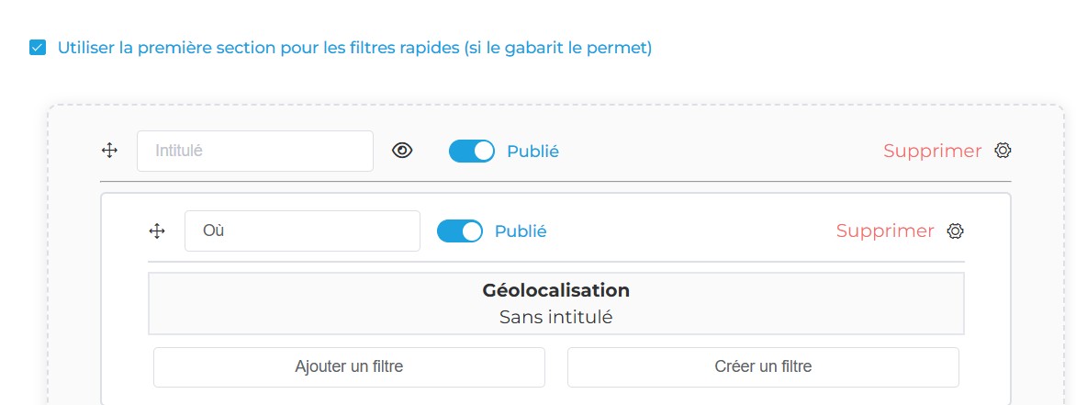This screenshot has width=1076, height=405.
Task: Toggle off the Publié switch in the Où row
Action: [x=459, y=231]
